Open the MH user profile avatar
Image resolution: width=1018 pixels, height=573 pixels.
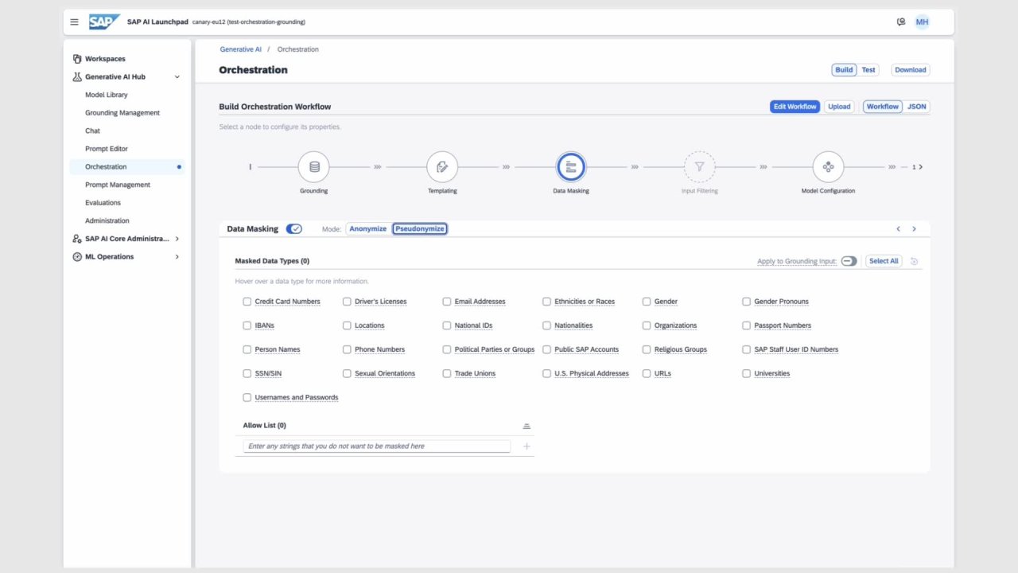922,22
